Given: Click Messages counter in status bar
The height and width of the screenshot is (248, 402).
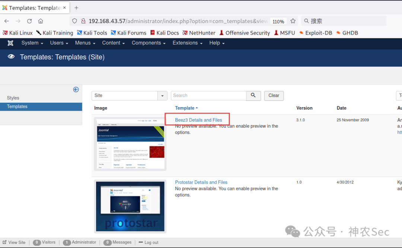Looking at the screenshot, I should click(x=117, y=242).
